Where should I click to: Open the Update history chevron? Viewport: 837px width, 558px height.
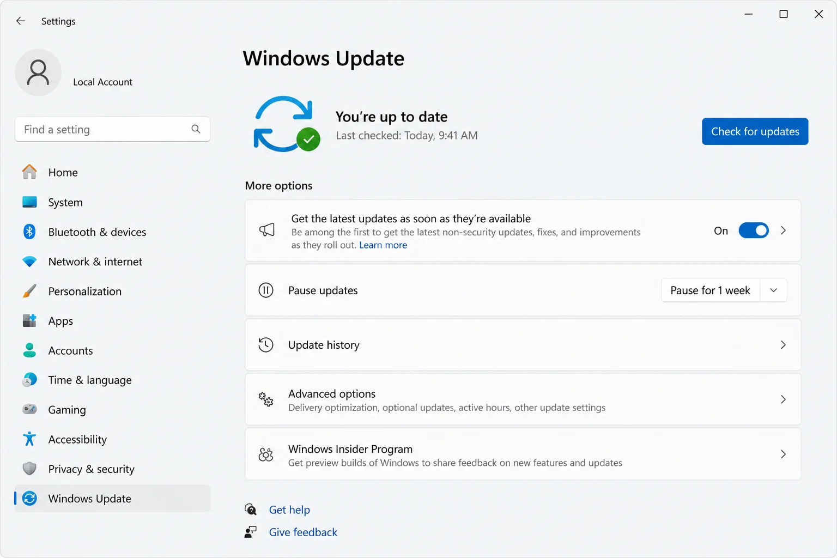tap(783, 345)
